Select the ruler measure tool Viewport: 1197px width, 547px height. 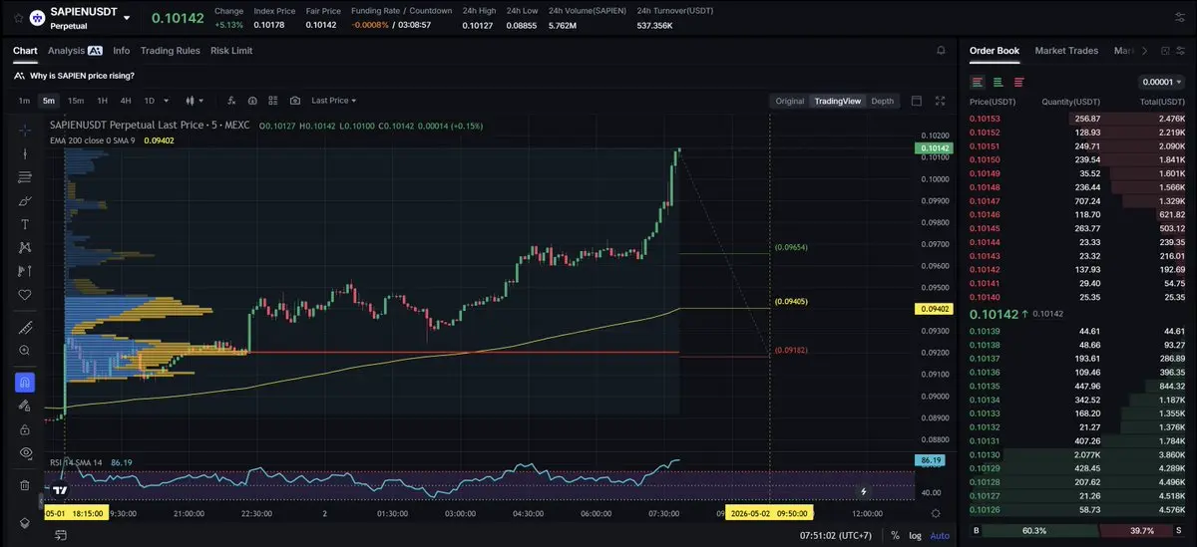coord(25,327)
